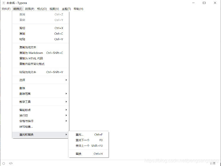
Task: Open the 段落(P) menu
Action: tap(30, 9)
